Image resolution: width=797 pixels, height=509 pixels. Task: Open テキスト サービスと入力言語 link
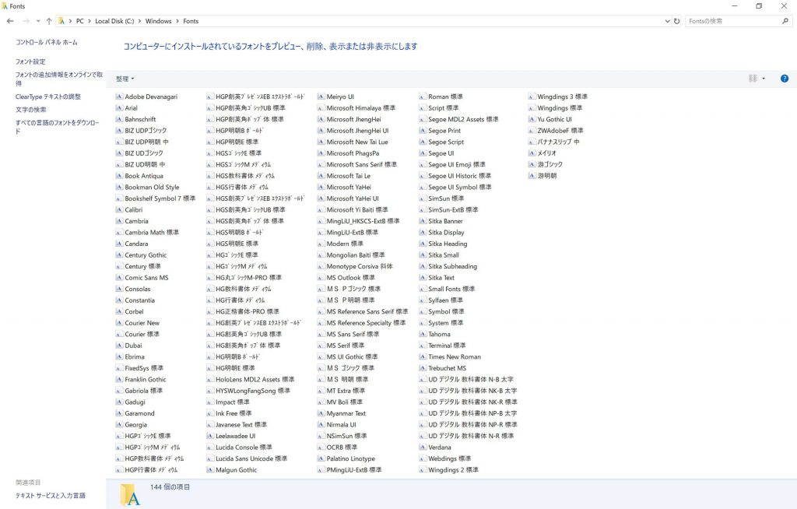[x=51, y=495]
